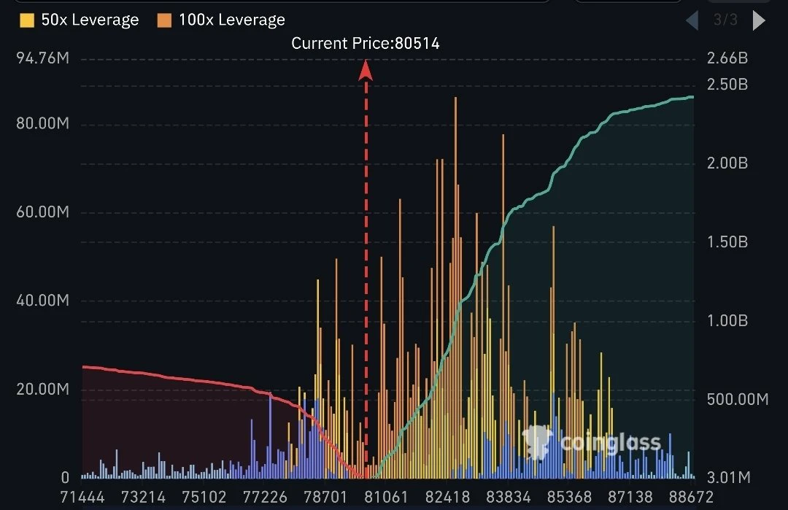This screenshot has height=510, width=788.
Task: Go to previous legend page arrow
Action: [692, 20]
